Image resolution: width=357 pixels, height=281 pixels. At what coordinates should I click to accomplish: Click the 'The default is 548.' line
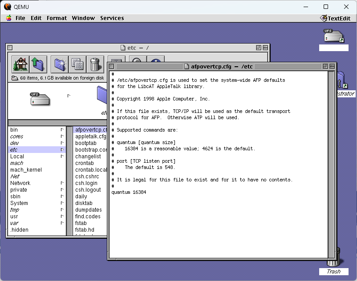coord(143,167)
